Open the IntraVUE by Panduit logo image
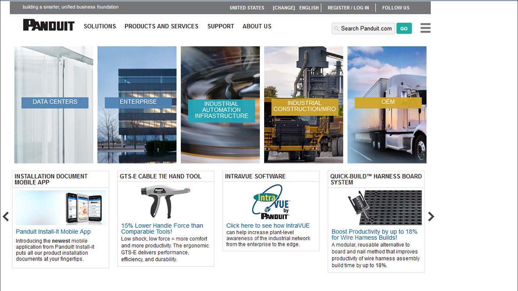The width and height of the screenshot is (518, 291). tap(271, 202)
